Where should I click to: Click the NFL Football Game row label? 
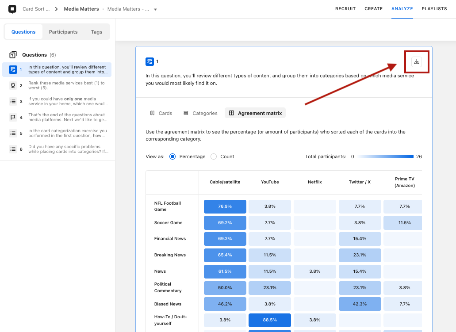[168, 206]
